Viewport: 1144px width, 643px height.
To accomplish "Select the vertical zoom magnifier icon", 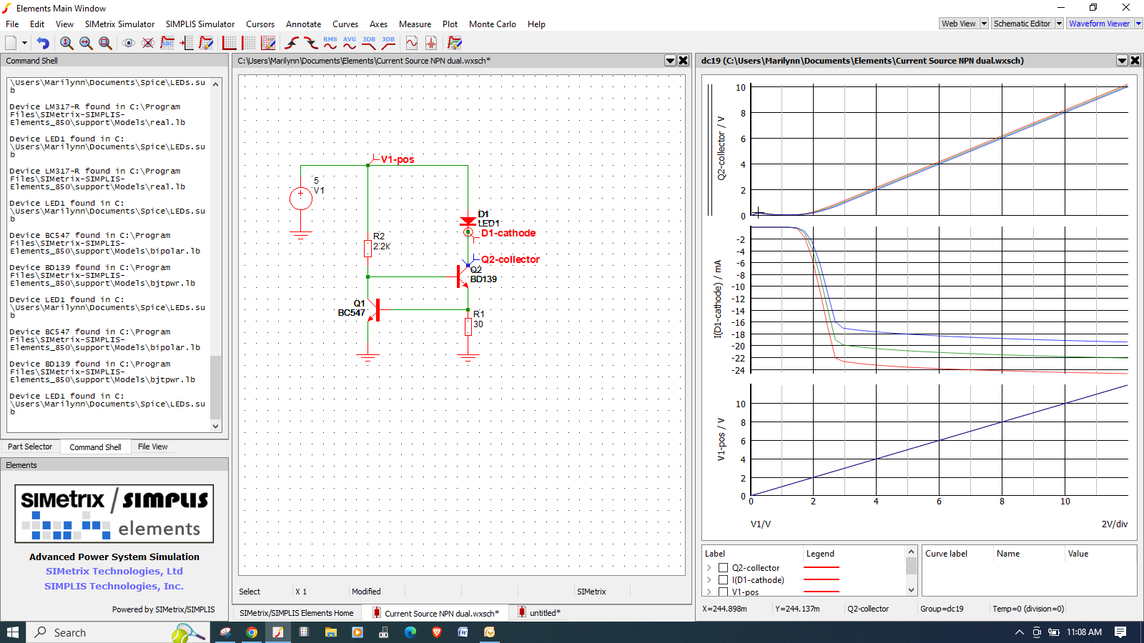I will tap(66, 43).
